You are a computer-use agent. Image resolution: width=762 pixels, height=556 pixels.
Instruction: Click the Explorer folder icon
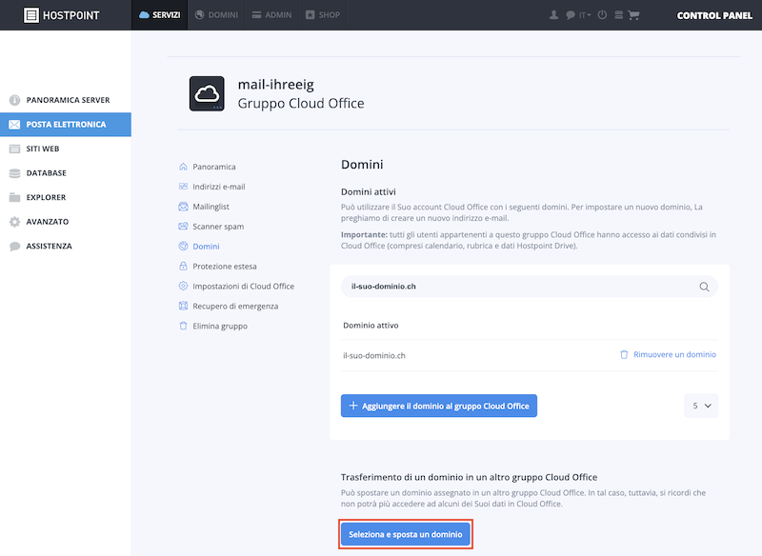[14, 197]
